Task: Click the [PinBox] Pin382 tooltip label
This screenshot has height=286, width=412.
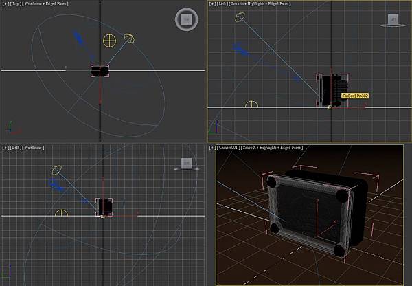Action: pyautogui.click(x=355, y=96)
